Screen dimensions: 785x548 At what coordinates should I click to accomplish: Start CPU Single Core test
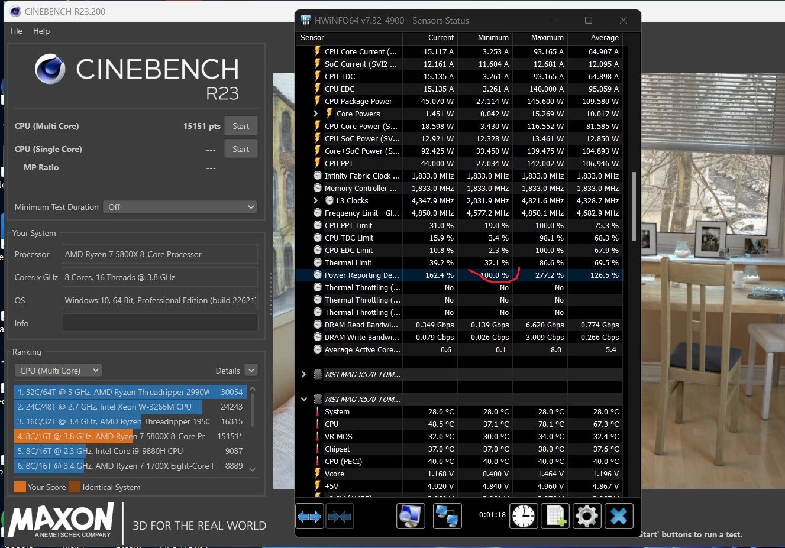click(241, 149)
